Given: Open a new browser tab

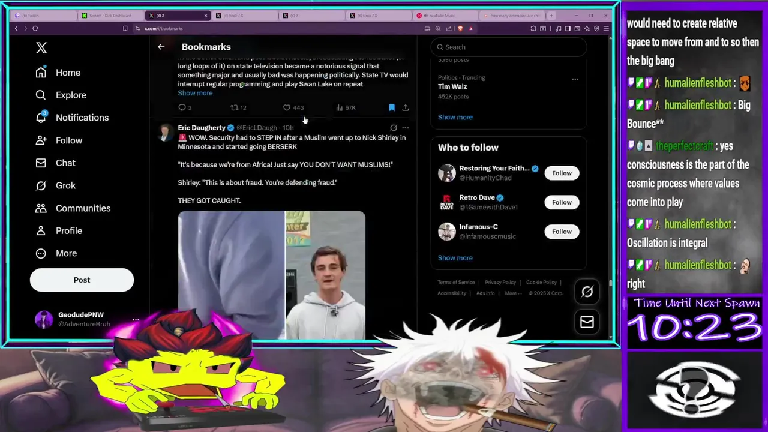Looking at the screenshot, I should click(551, 16).
